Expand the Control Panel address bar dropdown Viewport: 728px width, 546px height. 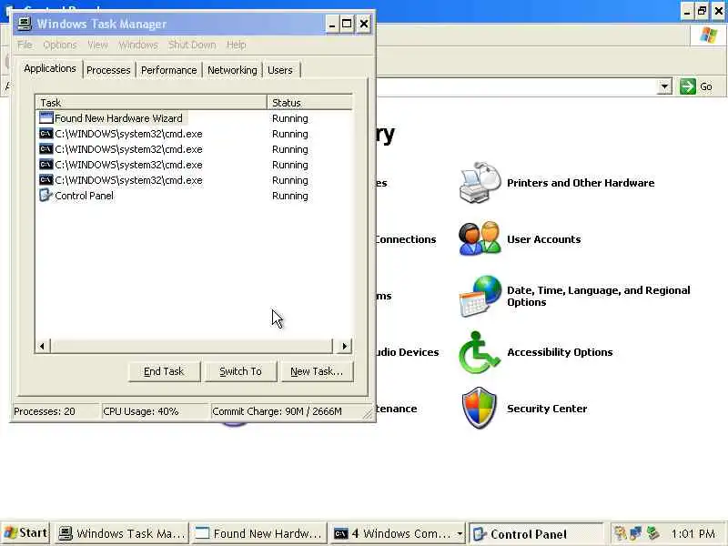pos(664,86)
